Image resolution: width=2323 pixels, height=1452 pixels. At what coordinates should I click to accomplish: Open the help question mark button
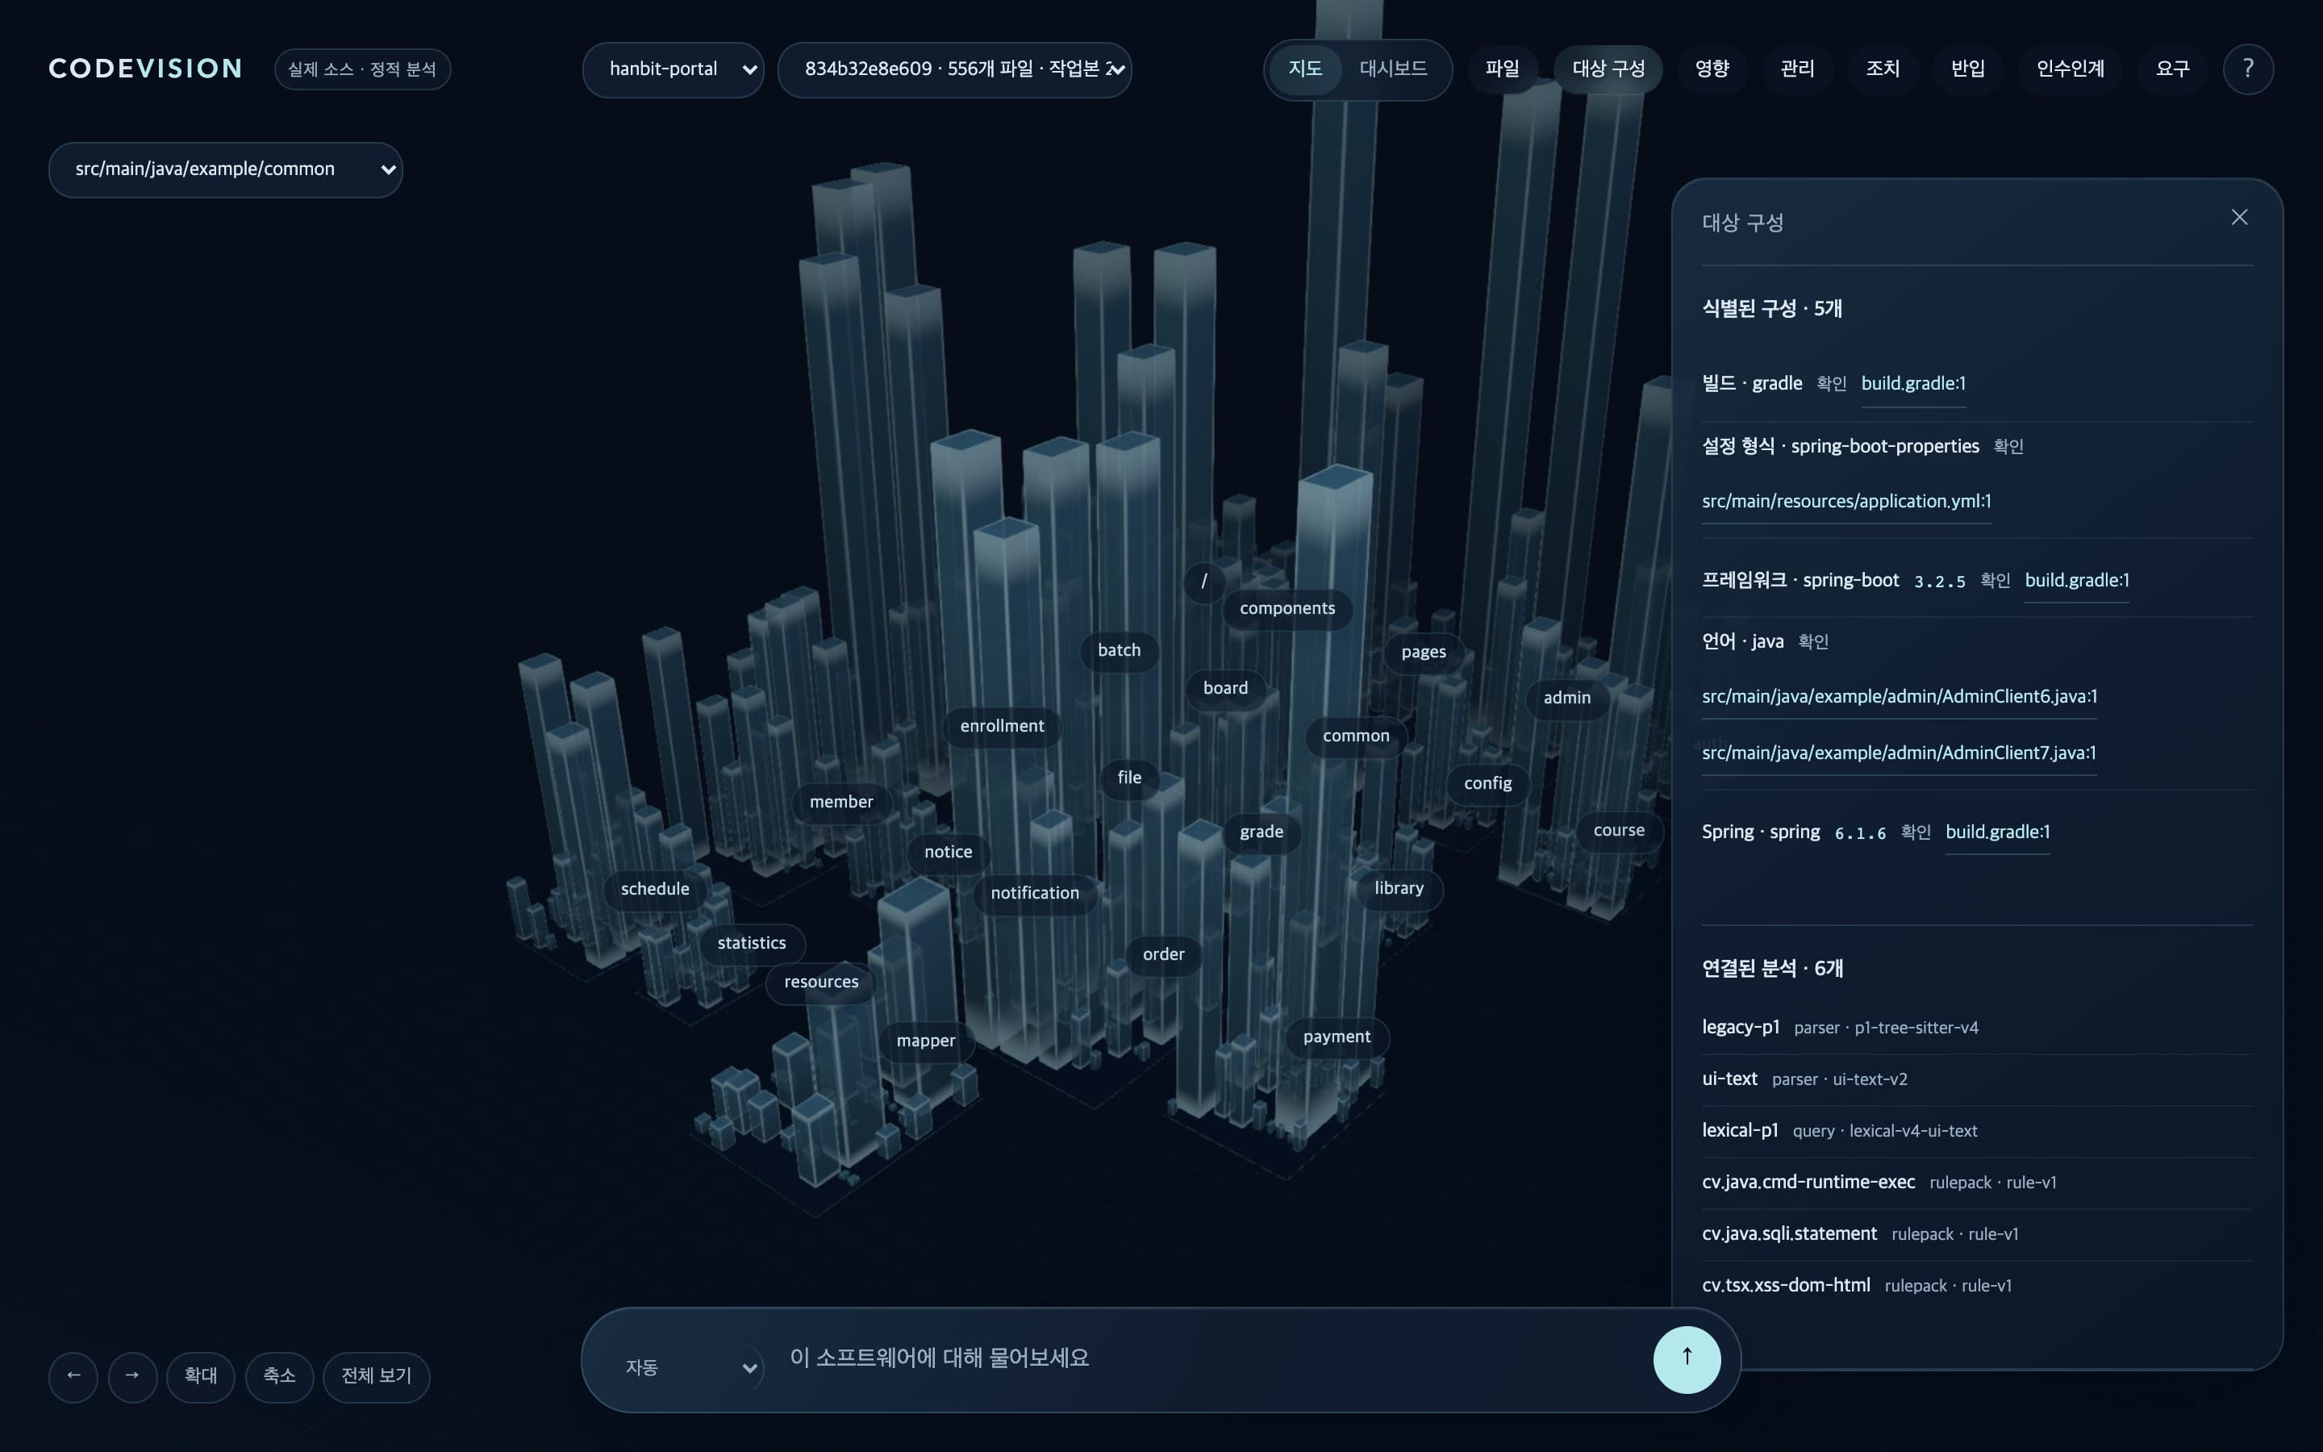pyautogui.click(x=2248, y=69)
